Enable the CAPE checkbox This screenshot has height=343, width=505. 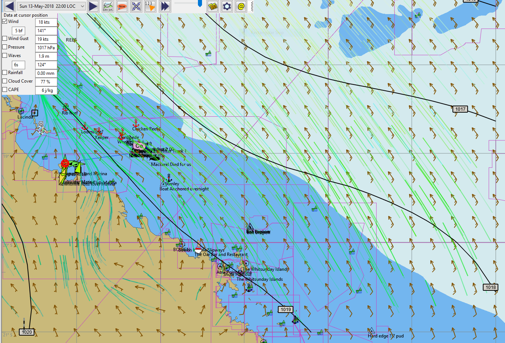tap(5, 90)
